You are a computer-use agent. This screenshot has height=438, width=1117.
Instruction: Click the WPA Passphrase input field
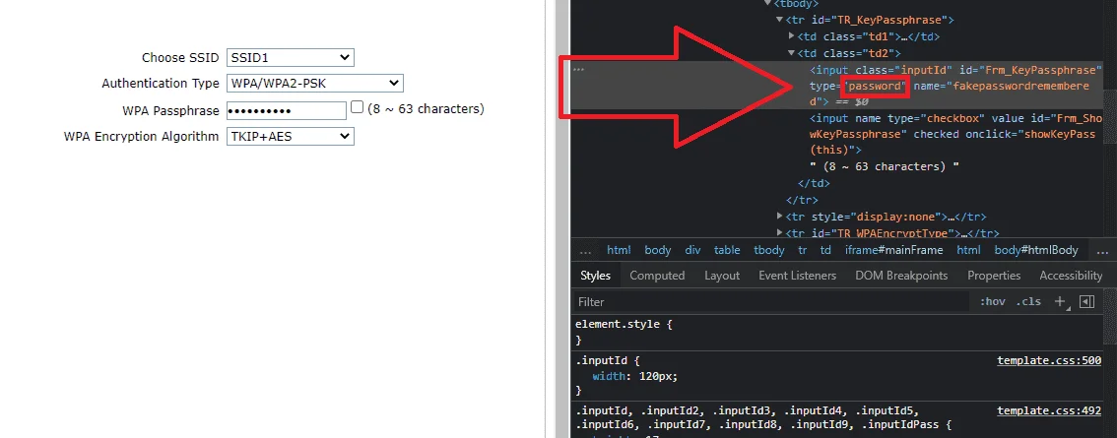[x=287, y=110]
